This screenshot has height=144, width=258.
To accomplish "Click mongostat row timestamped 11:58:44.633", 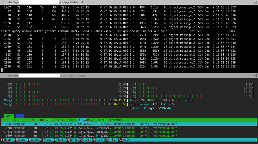I will click(118, 35).
